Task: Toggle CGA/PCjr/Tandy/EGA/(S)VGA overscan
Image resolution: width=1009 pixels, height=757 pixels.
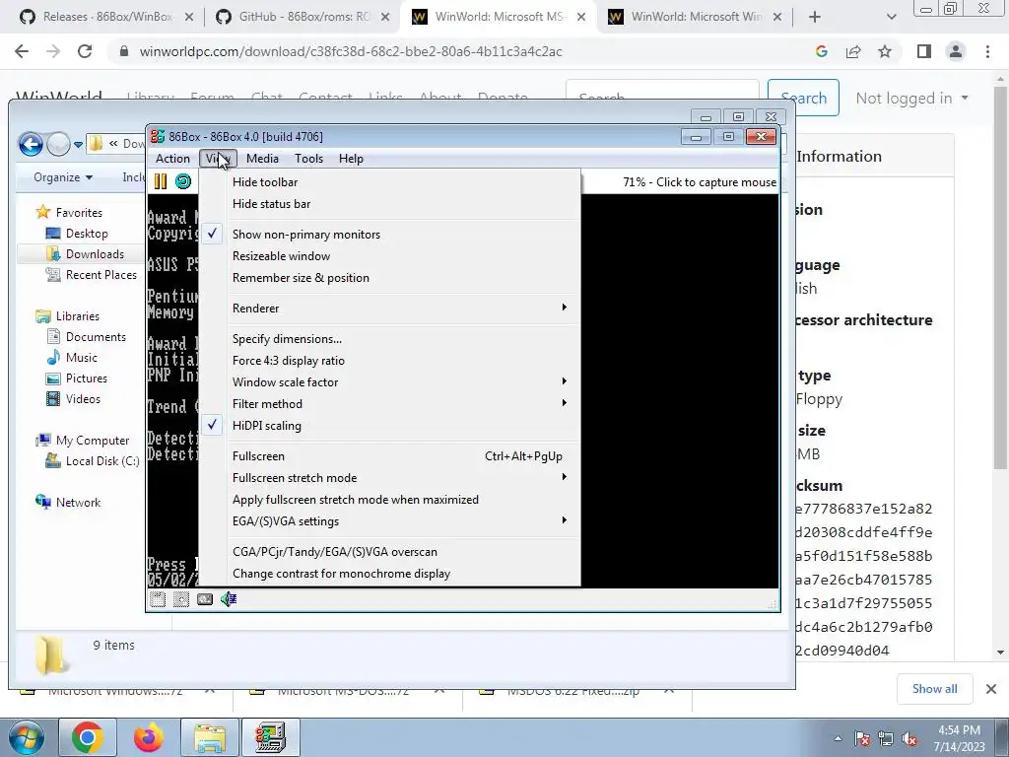Action: (390, 552)
